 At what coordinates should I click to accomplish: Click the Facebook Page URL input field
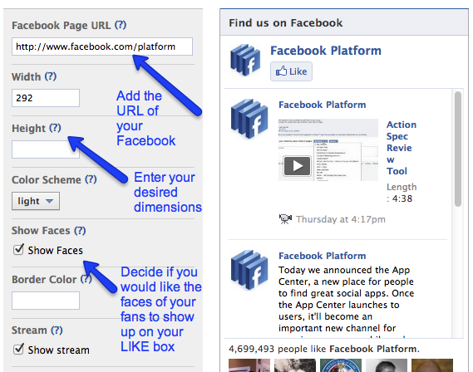(102, 46)
